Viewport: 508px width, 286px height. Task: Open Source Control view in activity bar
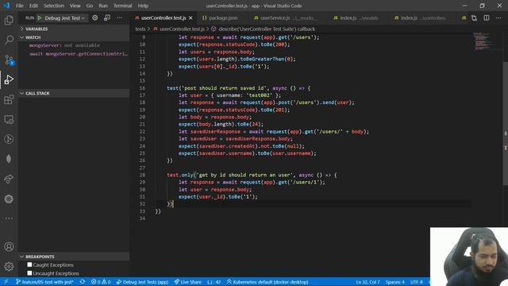click(x=9, y=60)
